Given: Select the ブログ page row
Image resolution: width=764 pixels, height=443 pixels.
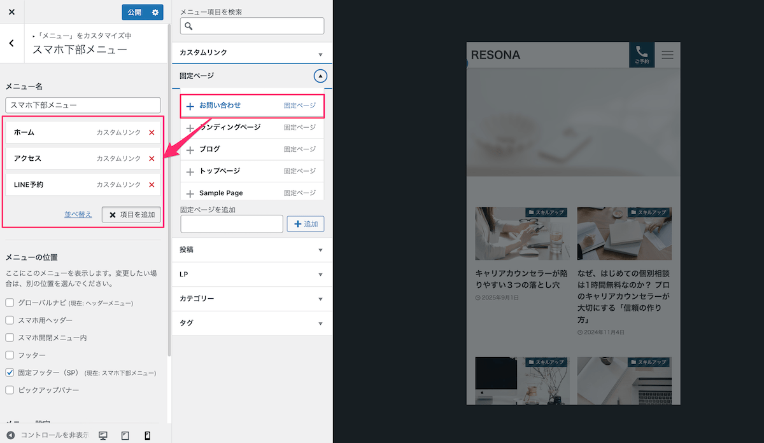Looking at the screenshot, I should (x=252, y=149).
